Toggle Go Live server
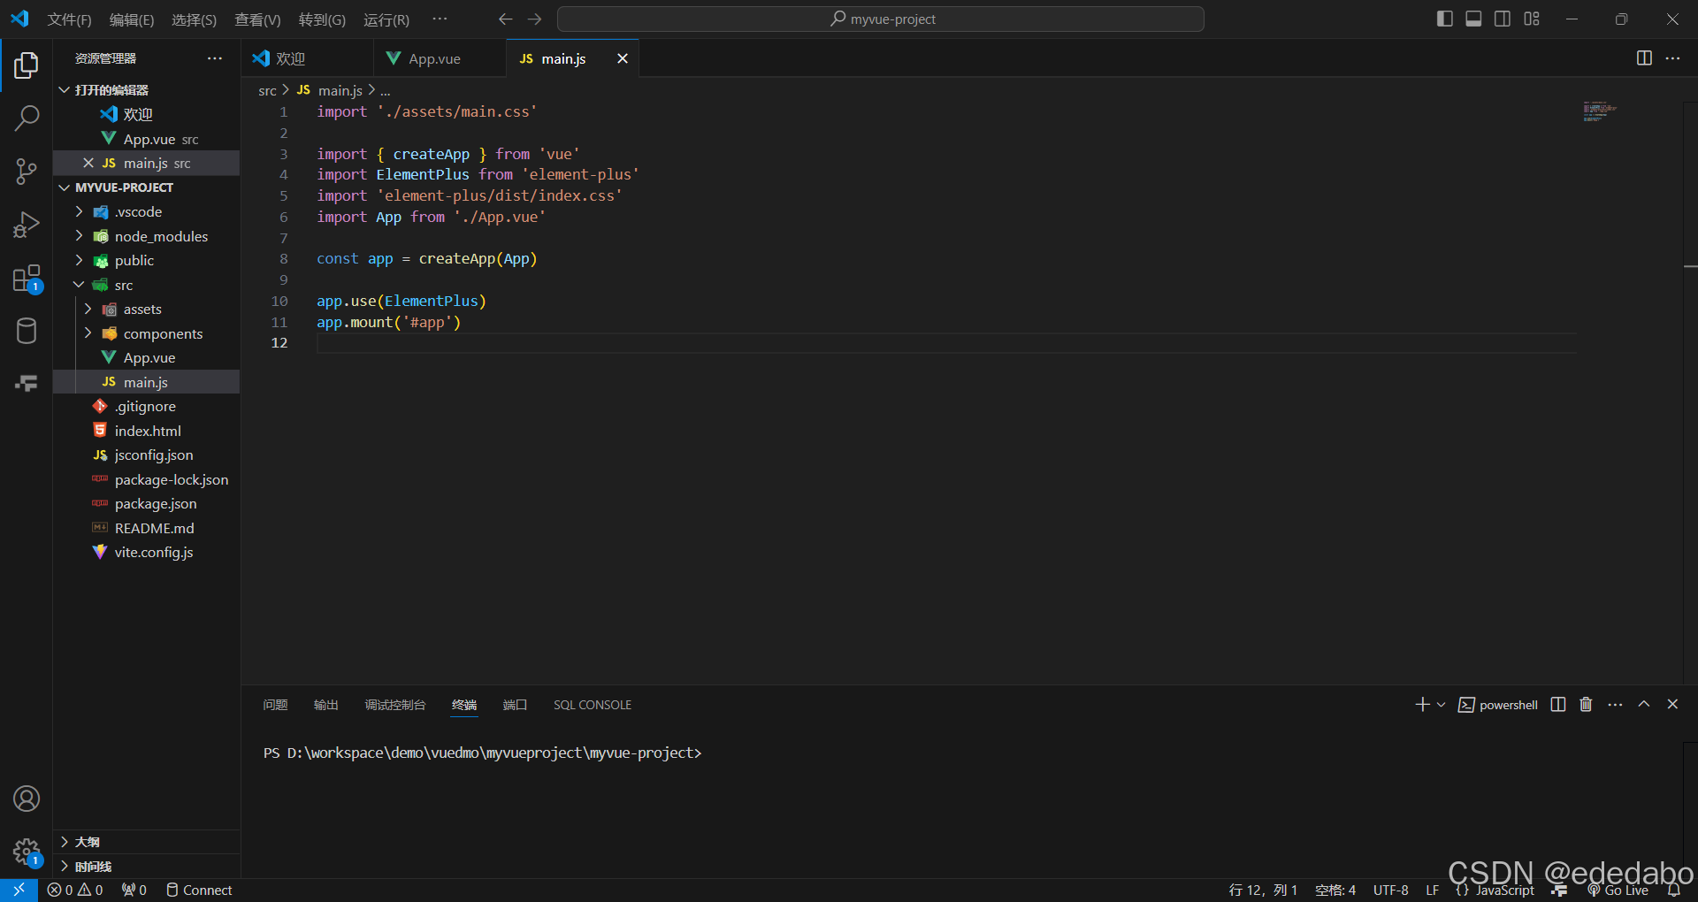The image size is (1698, 902). [x=1618, y=891]
